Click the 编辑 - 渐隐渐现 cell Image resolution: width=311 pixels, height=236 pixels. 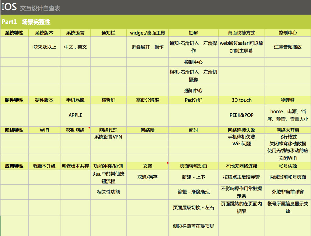click(194, 192)
